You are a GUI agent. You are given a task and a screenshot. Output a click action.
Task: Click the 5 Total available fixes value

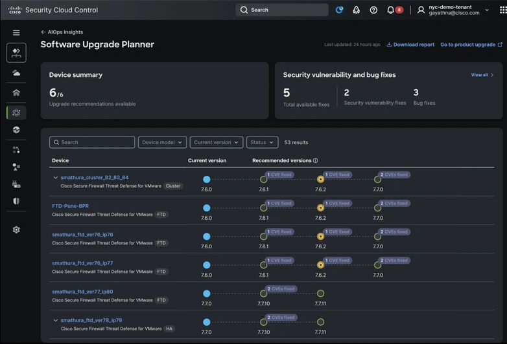click(x=287, y=93)
